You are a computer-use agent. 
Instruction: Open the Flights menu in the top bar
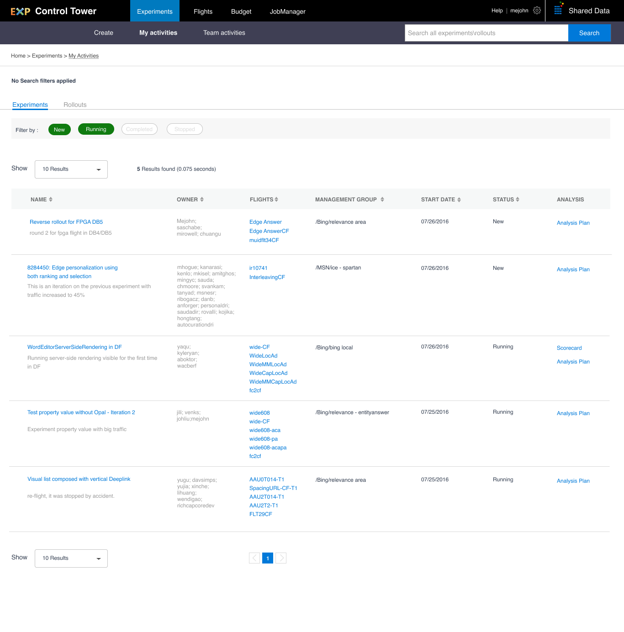[x=203, y=11]
